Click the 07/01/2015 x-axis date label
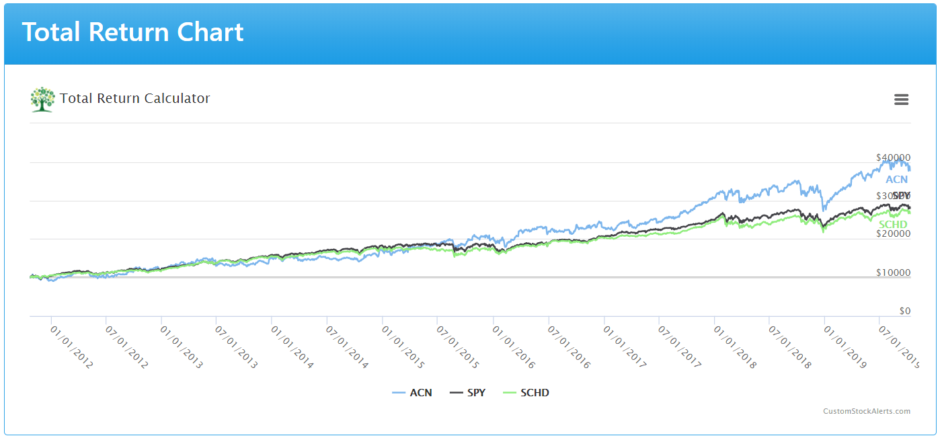Viewport: 942px width, 440px height. pyautogui.click(x=459, y=348)
